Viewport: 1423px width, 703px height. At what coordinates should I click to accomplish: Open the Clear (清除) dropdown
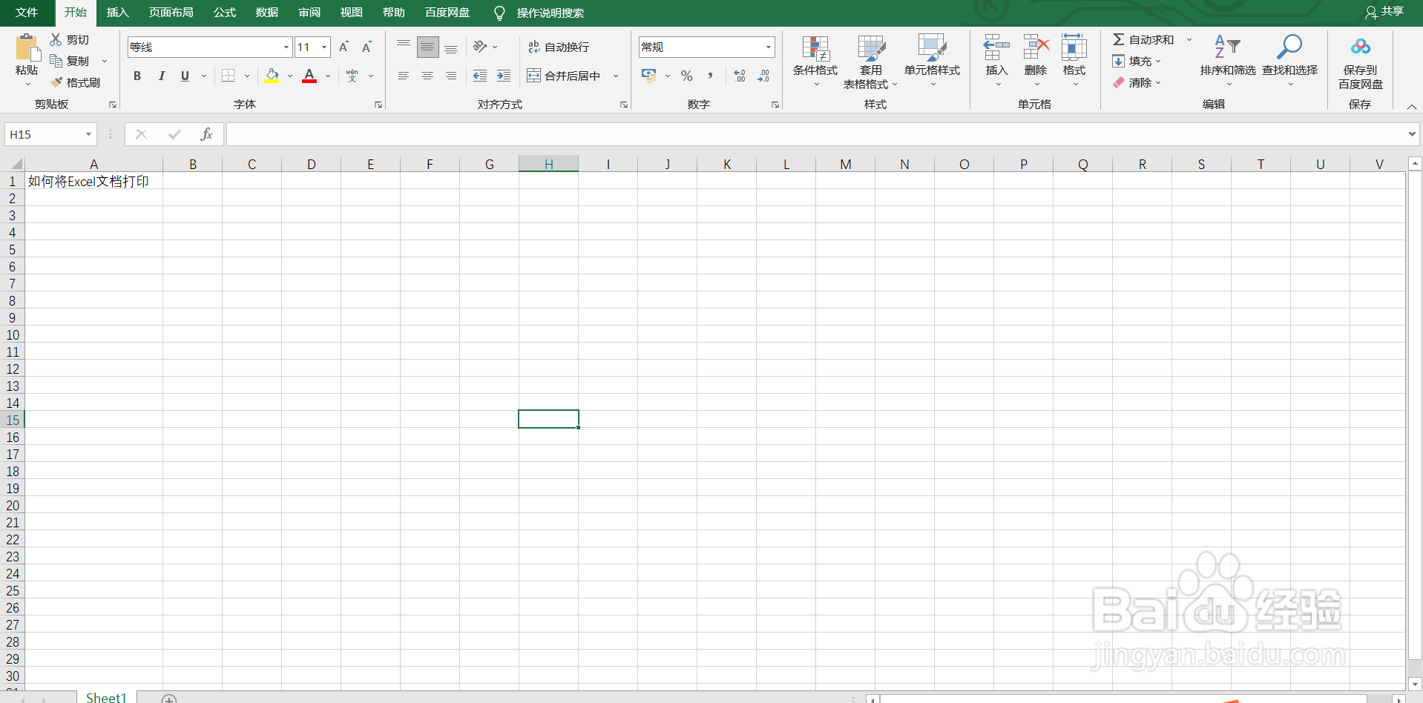pyautogui.click(x=1136, y=82)
